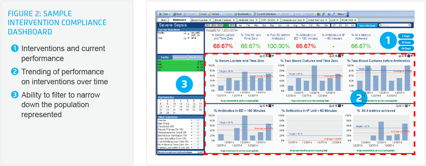Click the Lock toolbar button
The height and width of the screenshot is (166, 426).
coord(202,14)
